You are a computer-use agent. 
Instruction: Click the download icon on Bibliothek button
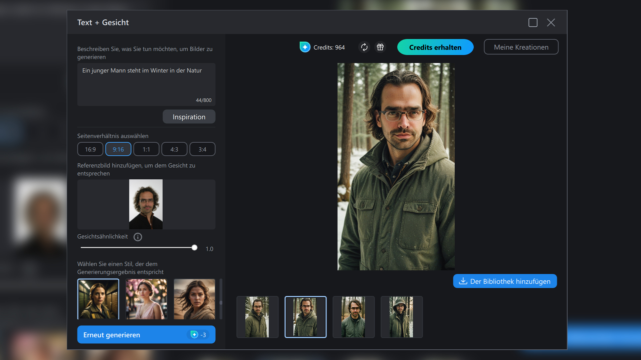click(x=463, y=281)
